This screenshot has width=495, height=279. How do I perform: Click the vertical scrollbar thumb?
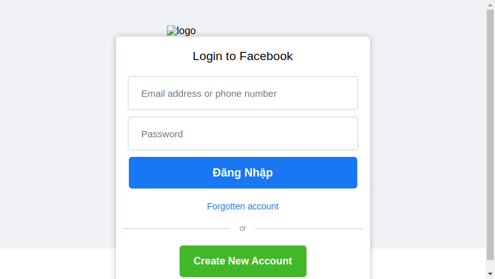click(x=490, y=135)
